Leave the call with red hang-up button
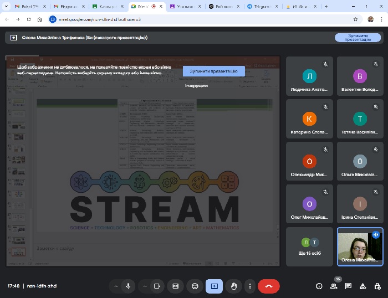 tap(269, 286)
